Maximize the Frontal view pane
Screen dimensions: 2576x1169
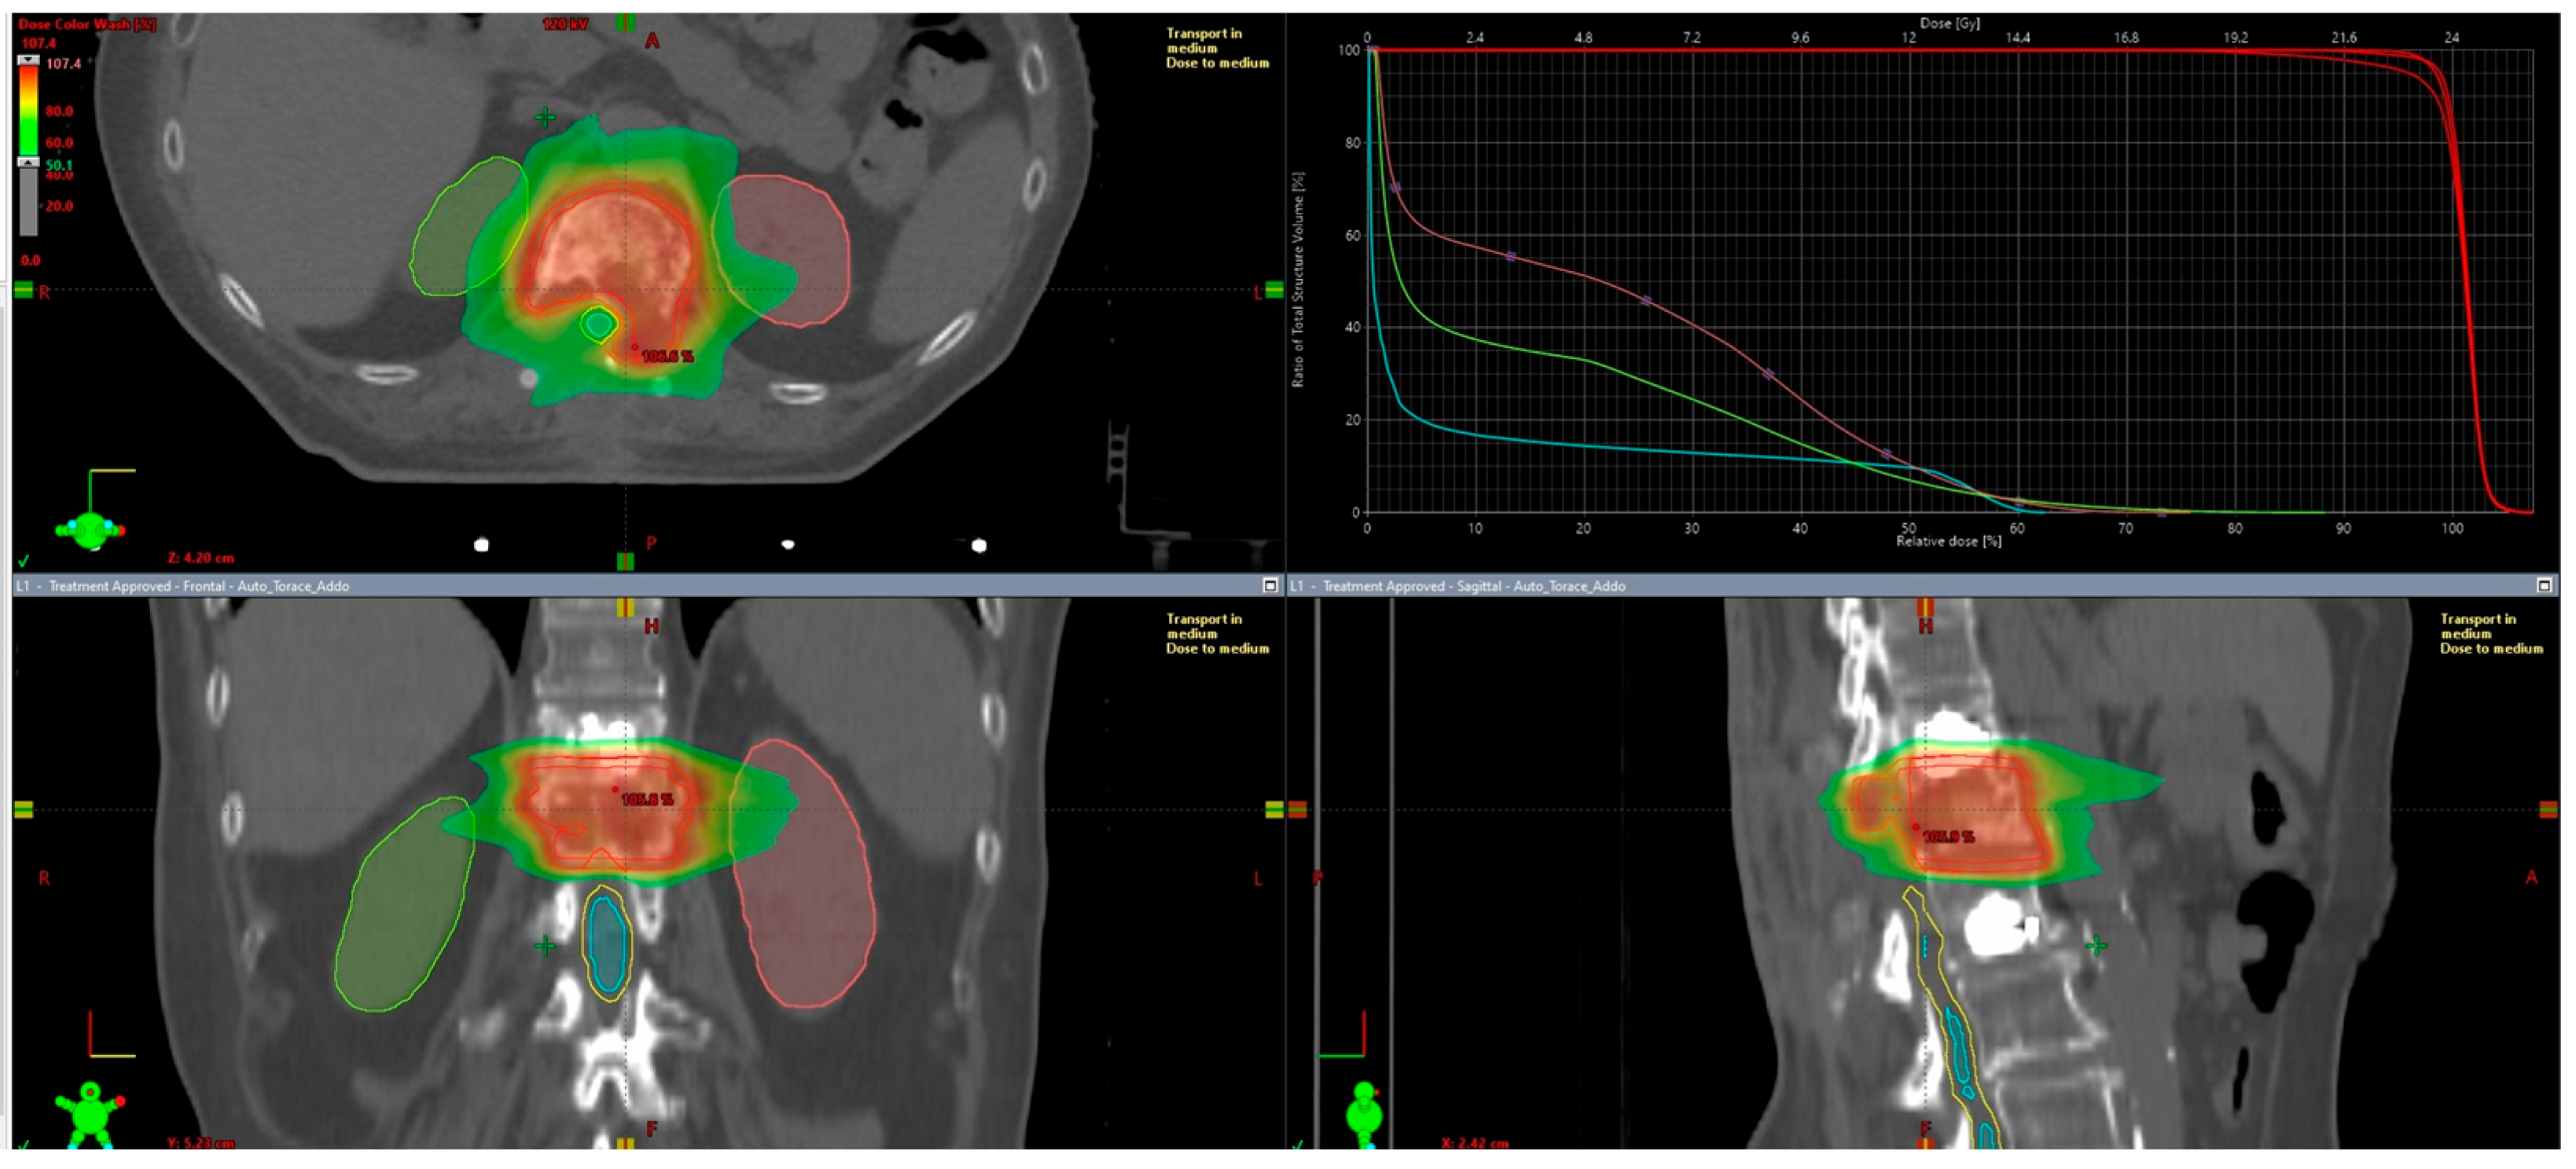tap(1270, 585)
